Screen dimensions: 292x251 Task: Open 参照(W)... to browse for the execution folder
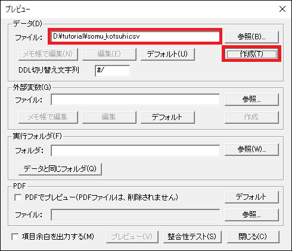251,149
